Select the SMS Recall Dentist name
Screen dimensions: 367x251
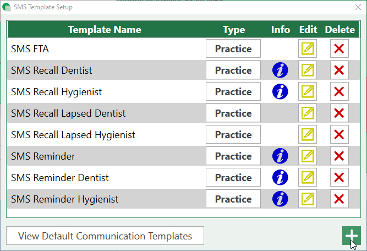tap(52, 70)
